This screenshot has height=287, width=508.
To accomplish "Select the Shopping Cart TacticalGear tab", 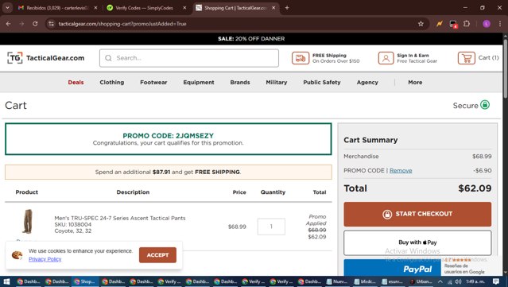I will click(x=235, y=8).
